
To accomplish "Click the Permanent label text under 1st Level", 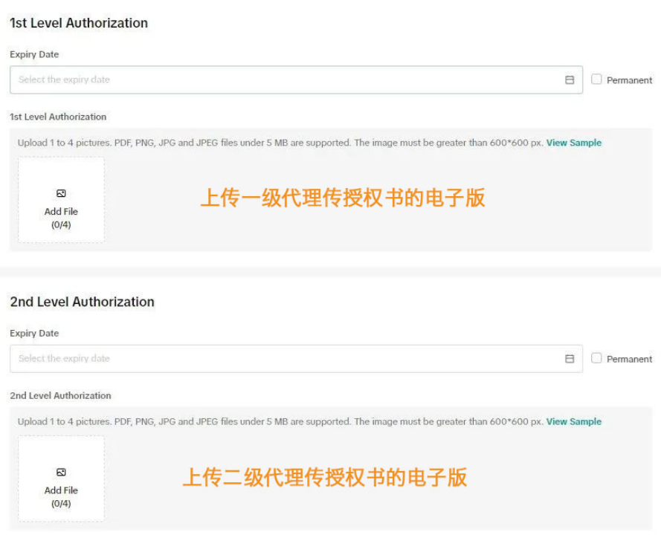I will [629, 80].
